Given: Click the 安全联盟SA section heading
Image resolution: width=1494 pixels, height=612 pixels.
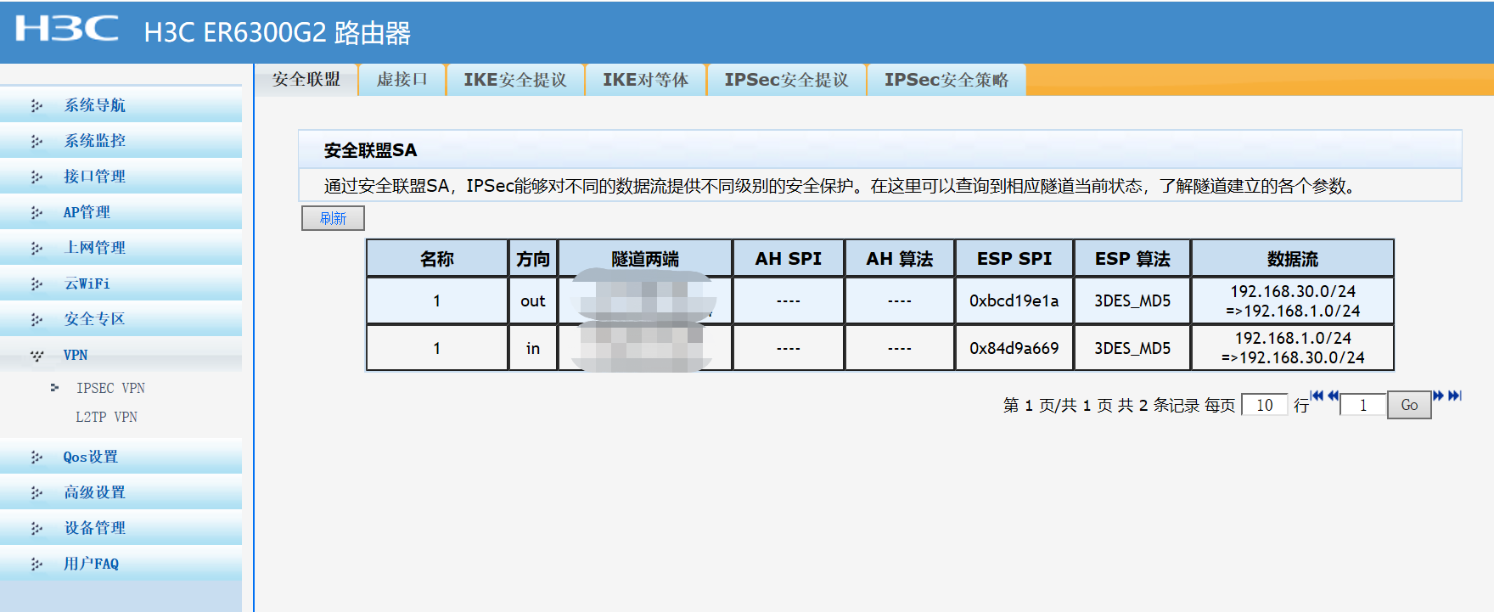Looking at the screenshot, I should click(x=370, y=150).
